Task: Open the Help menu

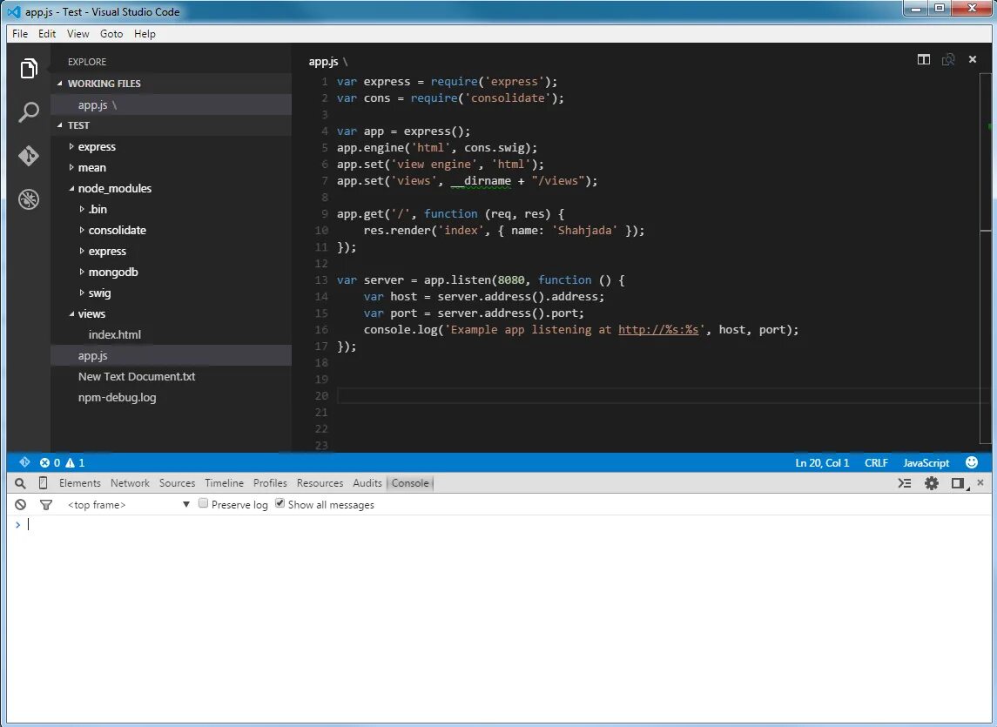Action: tap(145, 34)
